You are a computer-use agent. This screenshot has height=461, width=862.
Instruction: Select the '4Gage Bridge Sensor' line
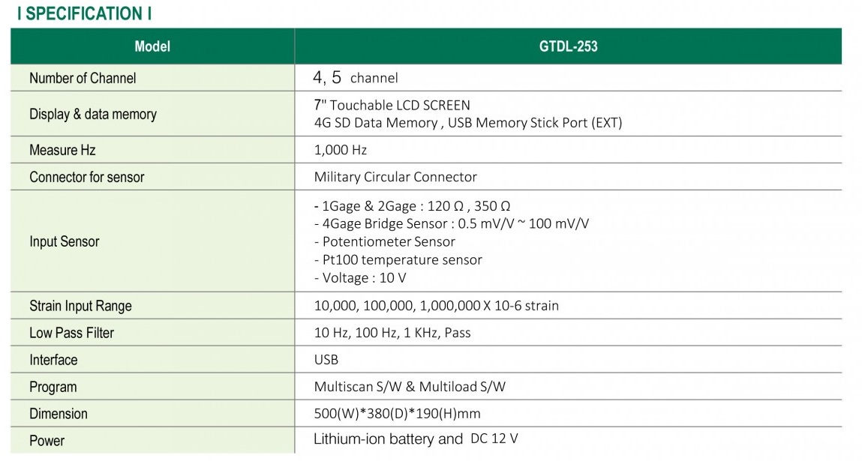coord(452,223)
